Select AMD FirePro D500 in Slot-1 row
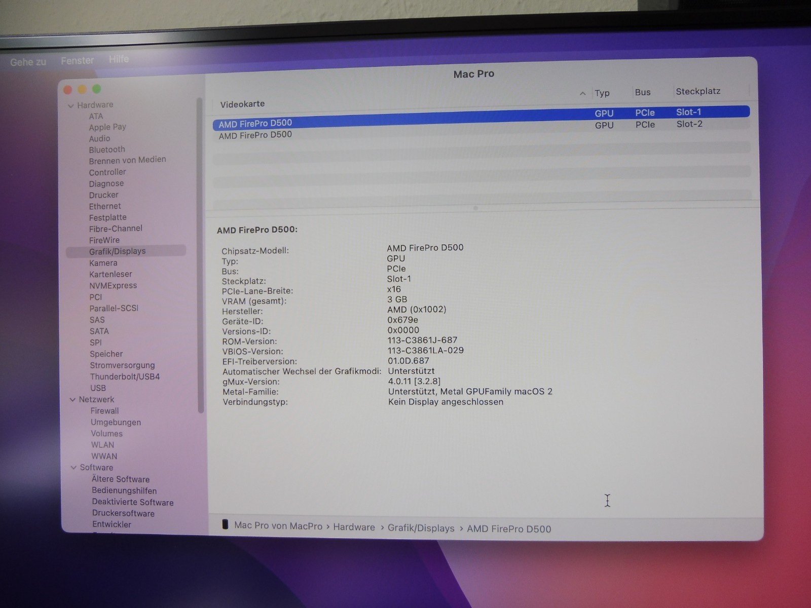The height and width of the screenshot is (608, 811). point(481,118)
